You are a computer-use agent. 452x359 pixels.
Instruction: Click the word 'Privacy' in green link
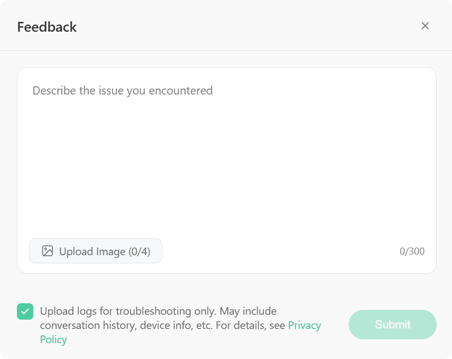pyautogui.click(x=304, y=325)
